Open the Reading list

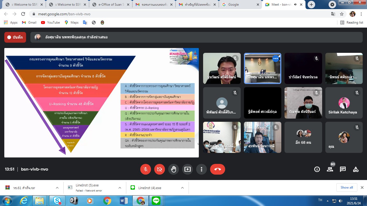pyautogui.click(x=352, y=23)
